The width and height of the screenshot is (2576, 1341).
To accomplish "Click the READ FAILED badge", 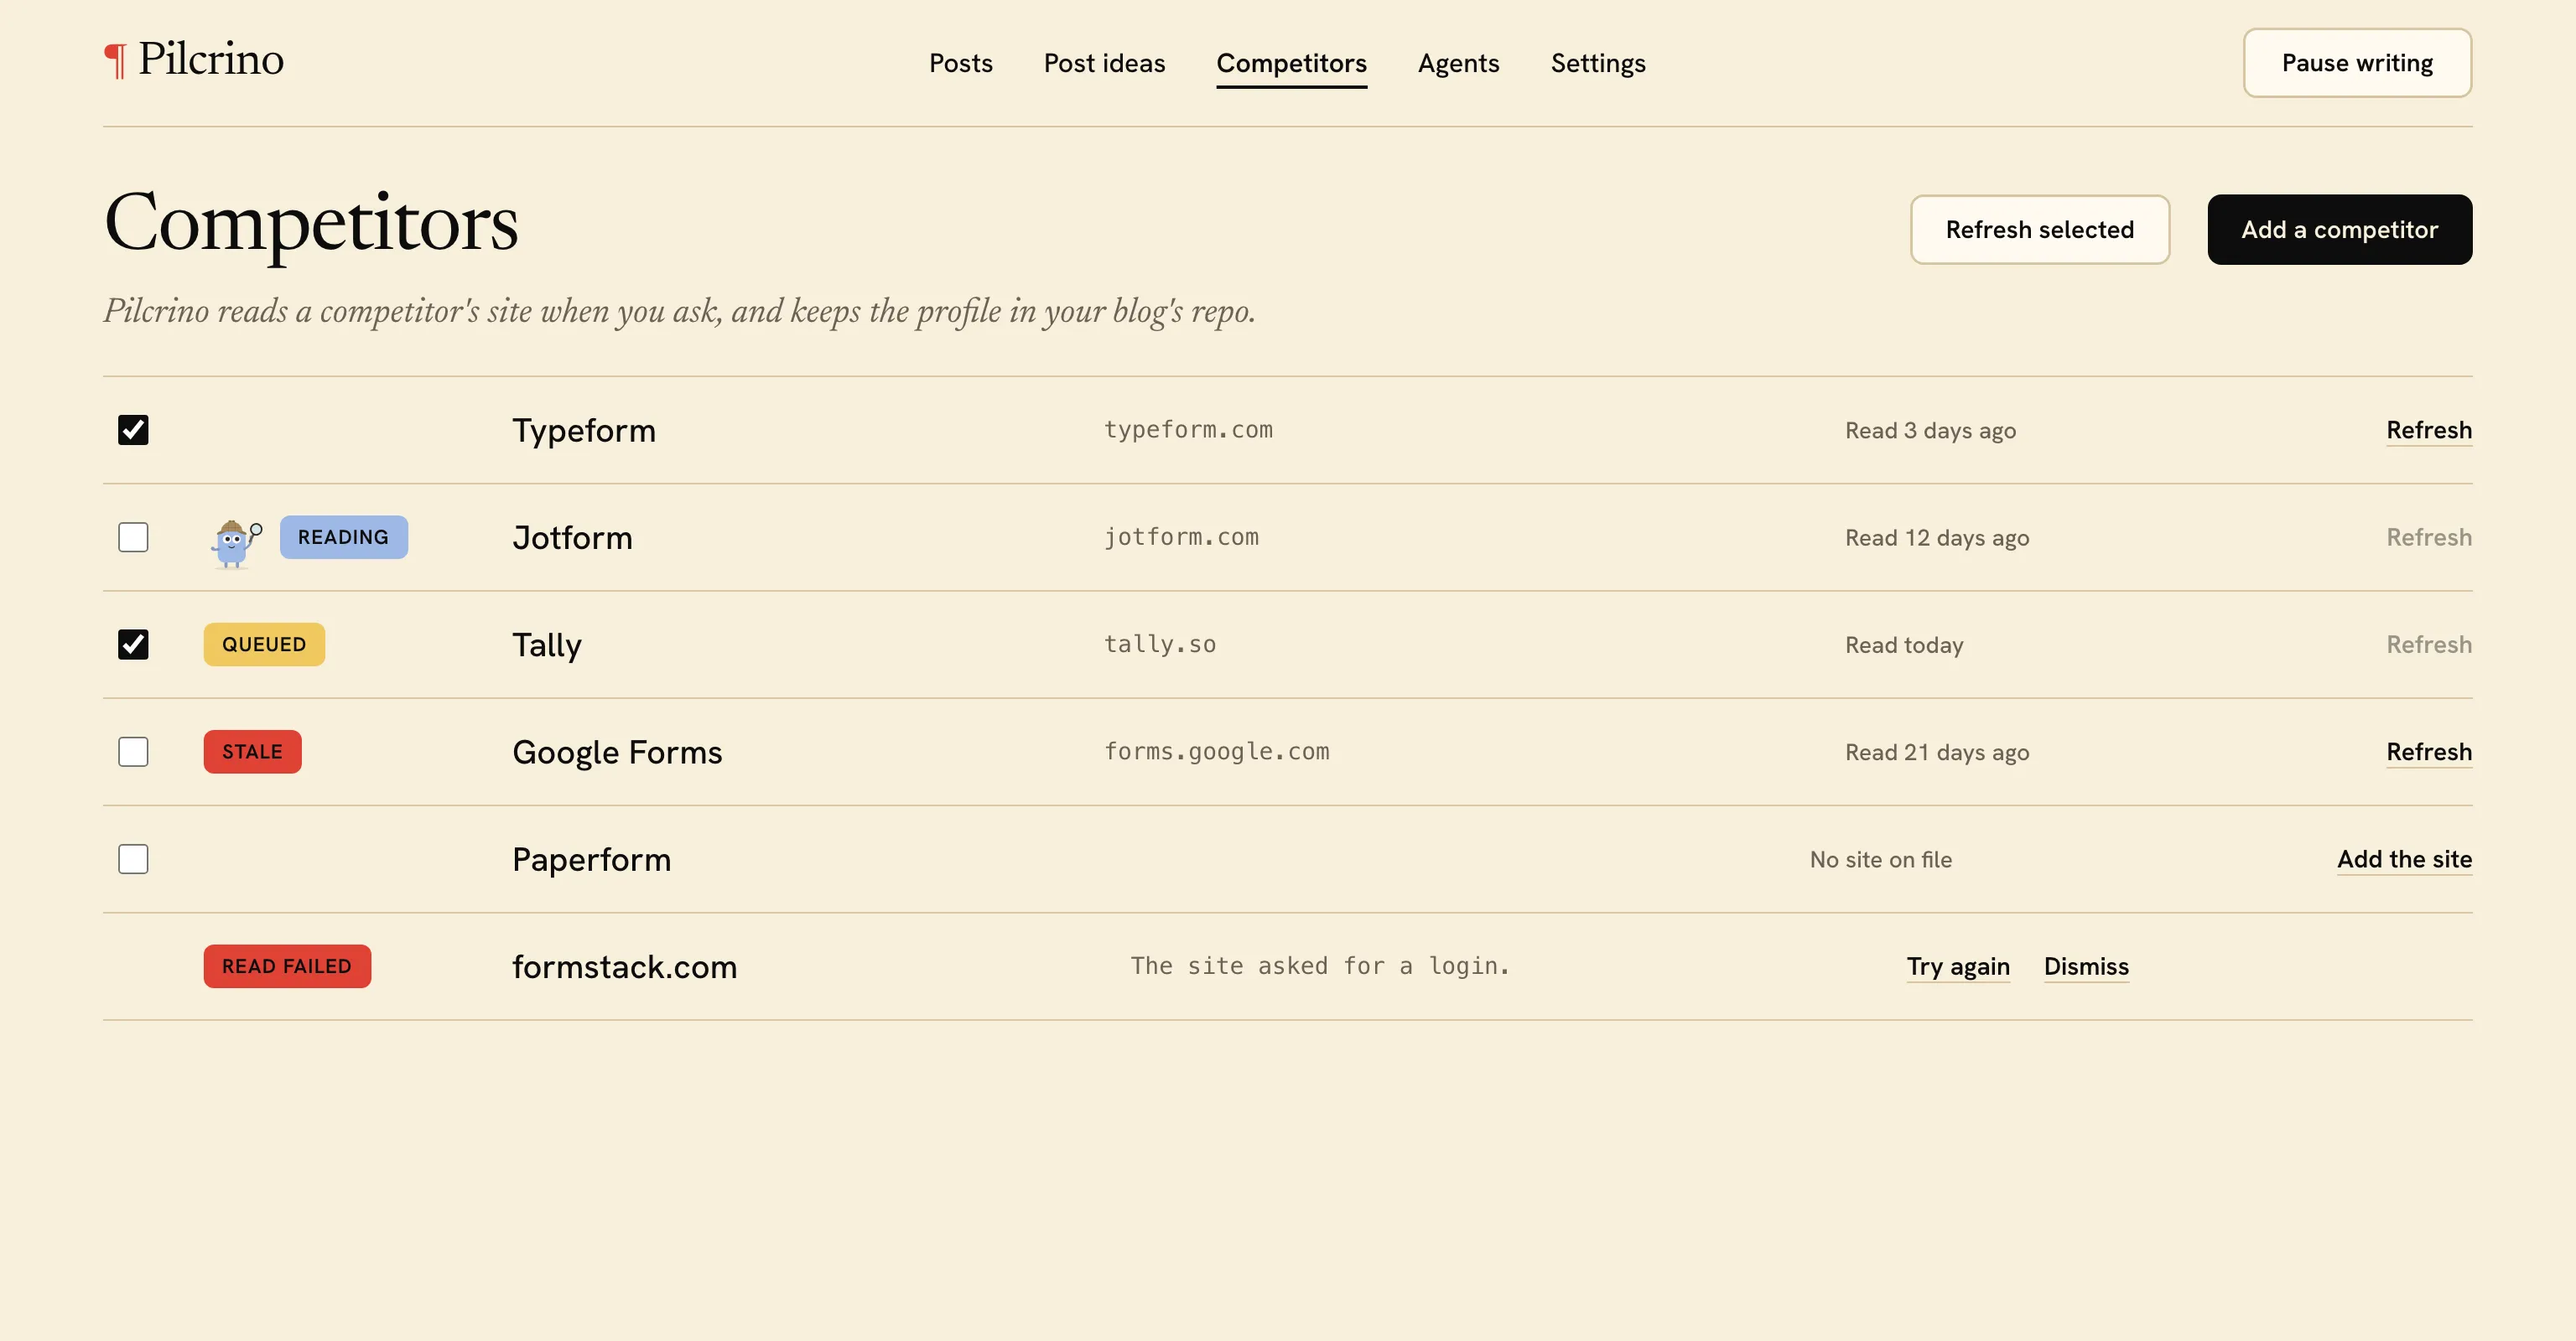I will click(287, 966).
